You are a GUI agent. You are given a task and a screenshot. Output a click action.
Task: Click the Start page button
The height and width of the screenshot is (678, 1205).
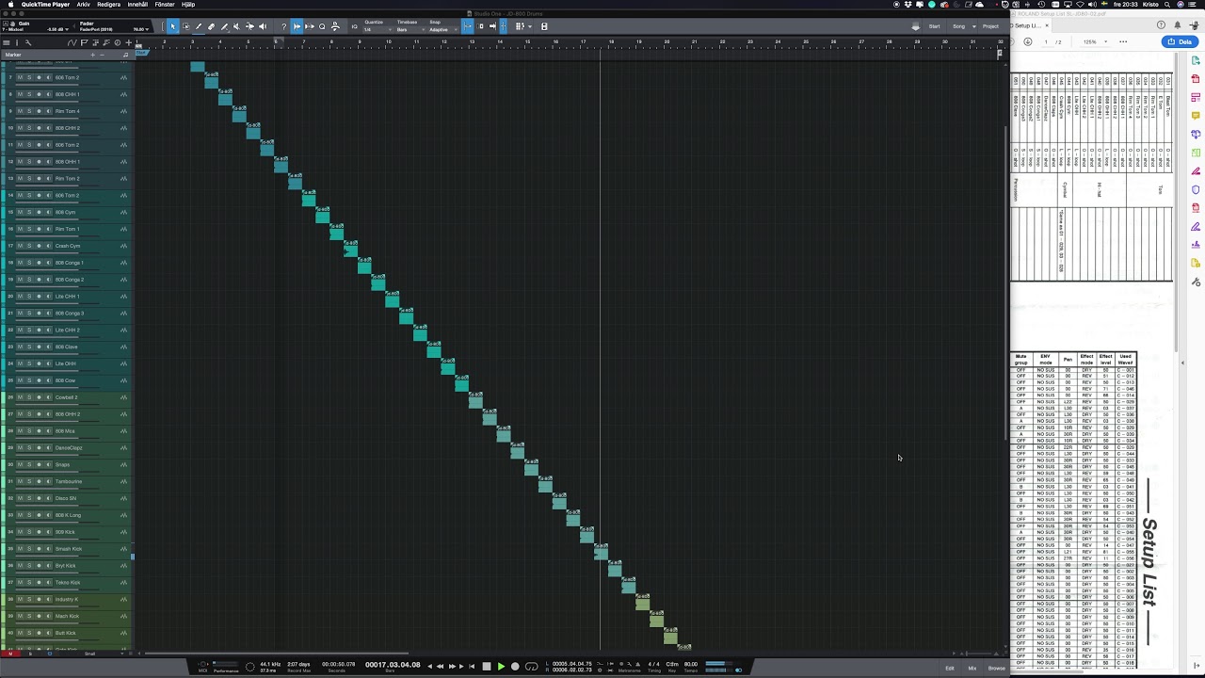934,26
